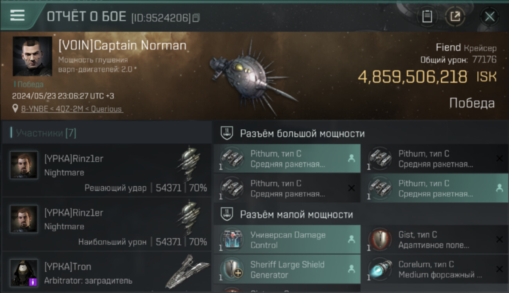The image size is (509, 293).
Task: Select the Универсал Damage Control module
Action: tap(287, 240)
